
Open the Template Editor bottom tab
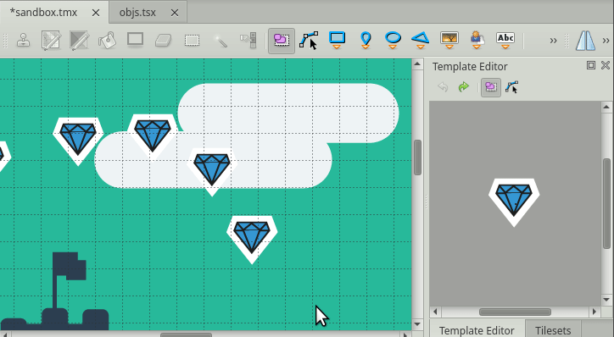pyautogui.click(x=477, y=329)
